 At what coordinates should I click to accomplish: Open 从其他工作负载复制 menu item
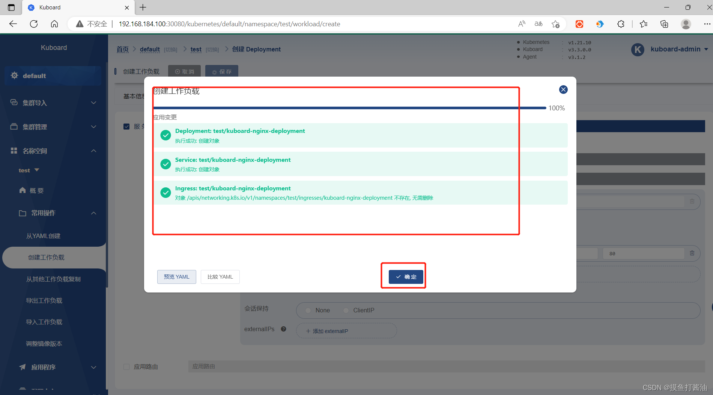click(53, 279)
